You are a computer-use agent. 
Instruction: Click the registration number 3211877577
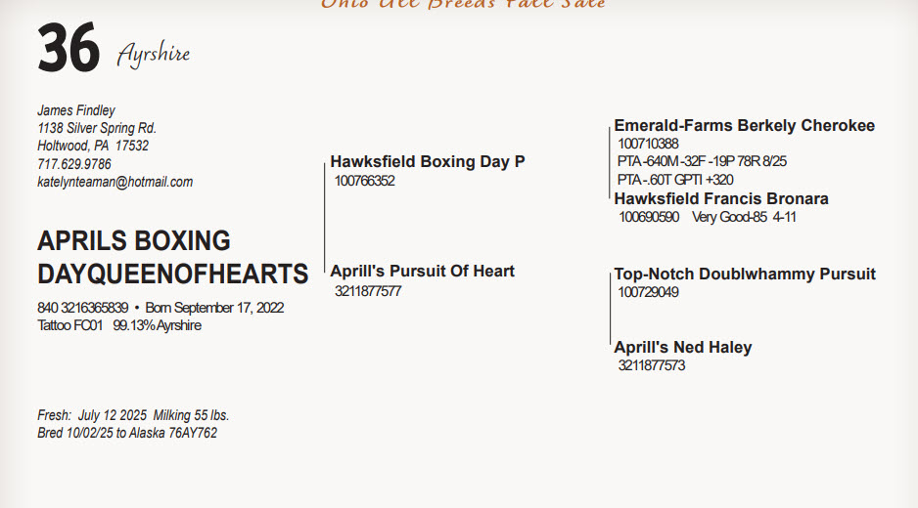click(x=368, y=291)
